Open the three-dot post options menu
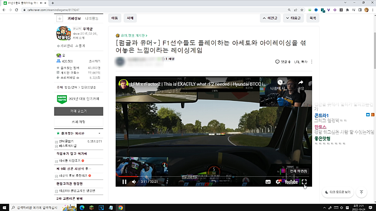Image resolution: width=376 pixels, height=211 pixels. 312,61
